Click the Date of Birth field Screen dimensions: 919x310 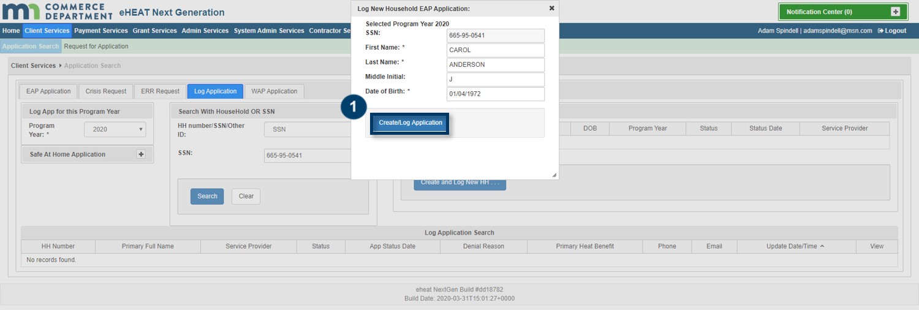496,94
